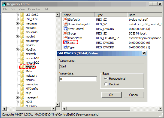164x118 pixels.
Task: Click the string icon beside Group
Action: 65,33
